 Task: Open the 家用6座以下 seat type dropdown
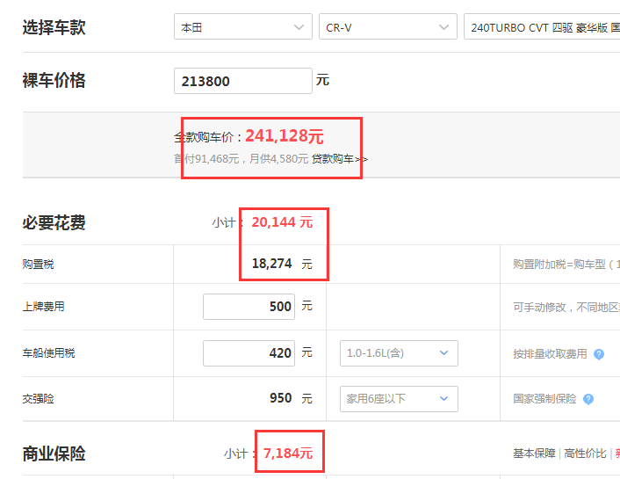point(399,399)
